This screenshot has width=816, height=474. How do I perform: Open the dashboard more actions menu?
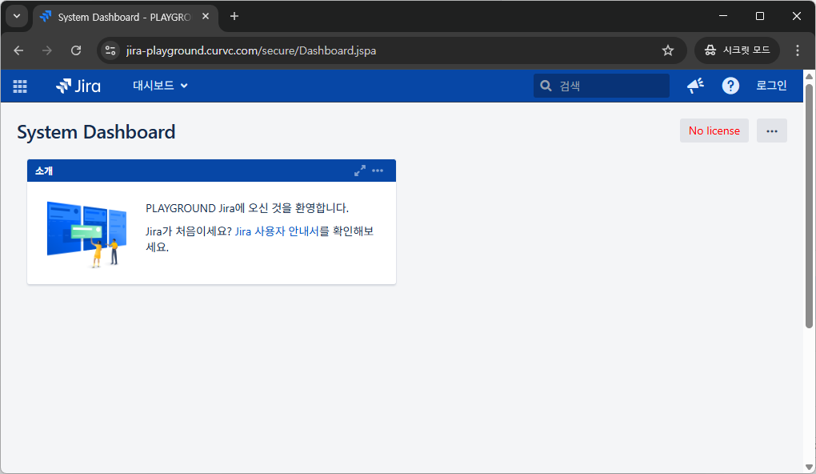772,131
